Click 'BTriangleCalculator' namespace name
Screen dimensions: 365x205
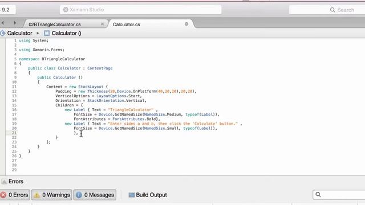pyautogui.click(x=63, y=59)
